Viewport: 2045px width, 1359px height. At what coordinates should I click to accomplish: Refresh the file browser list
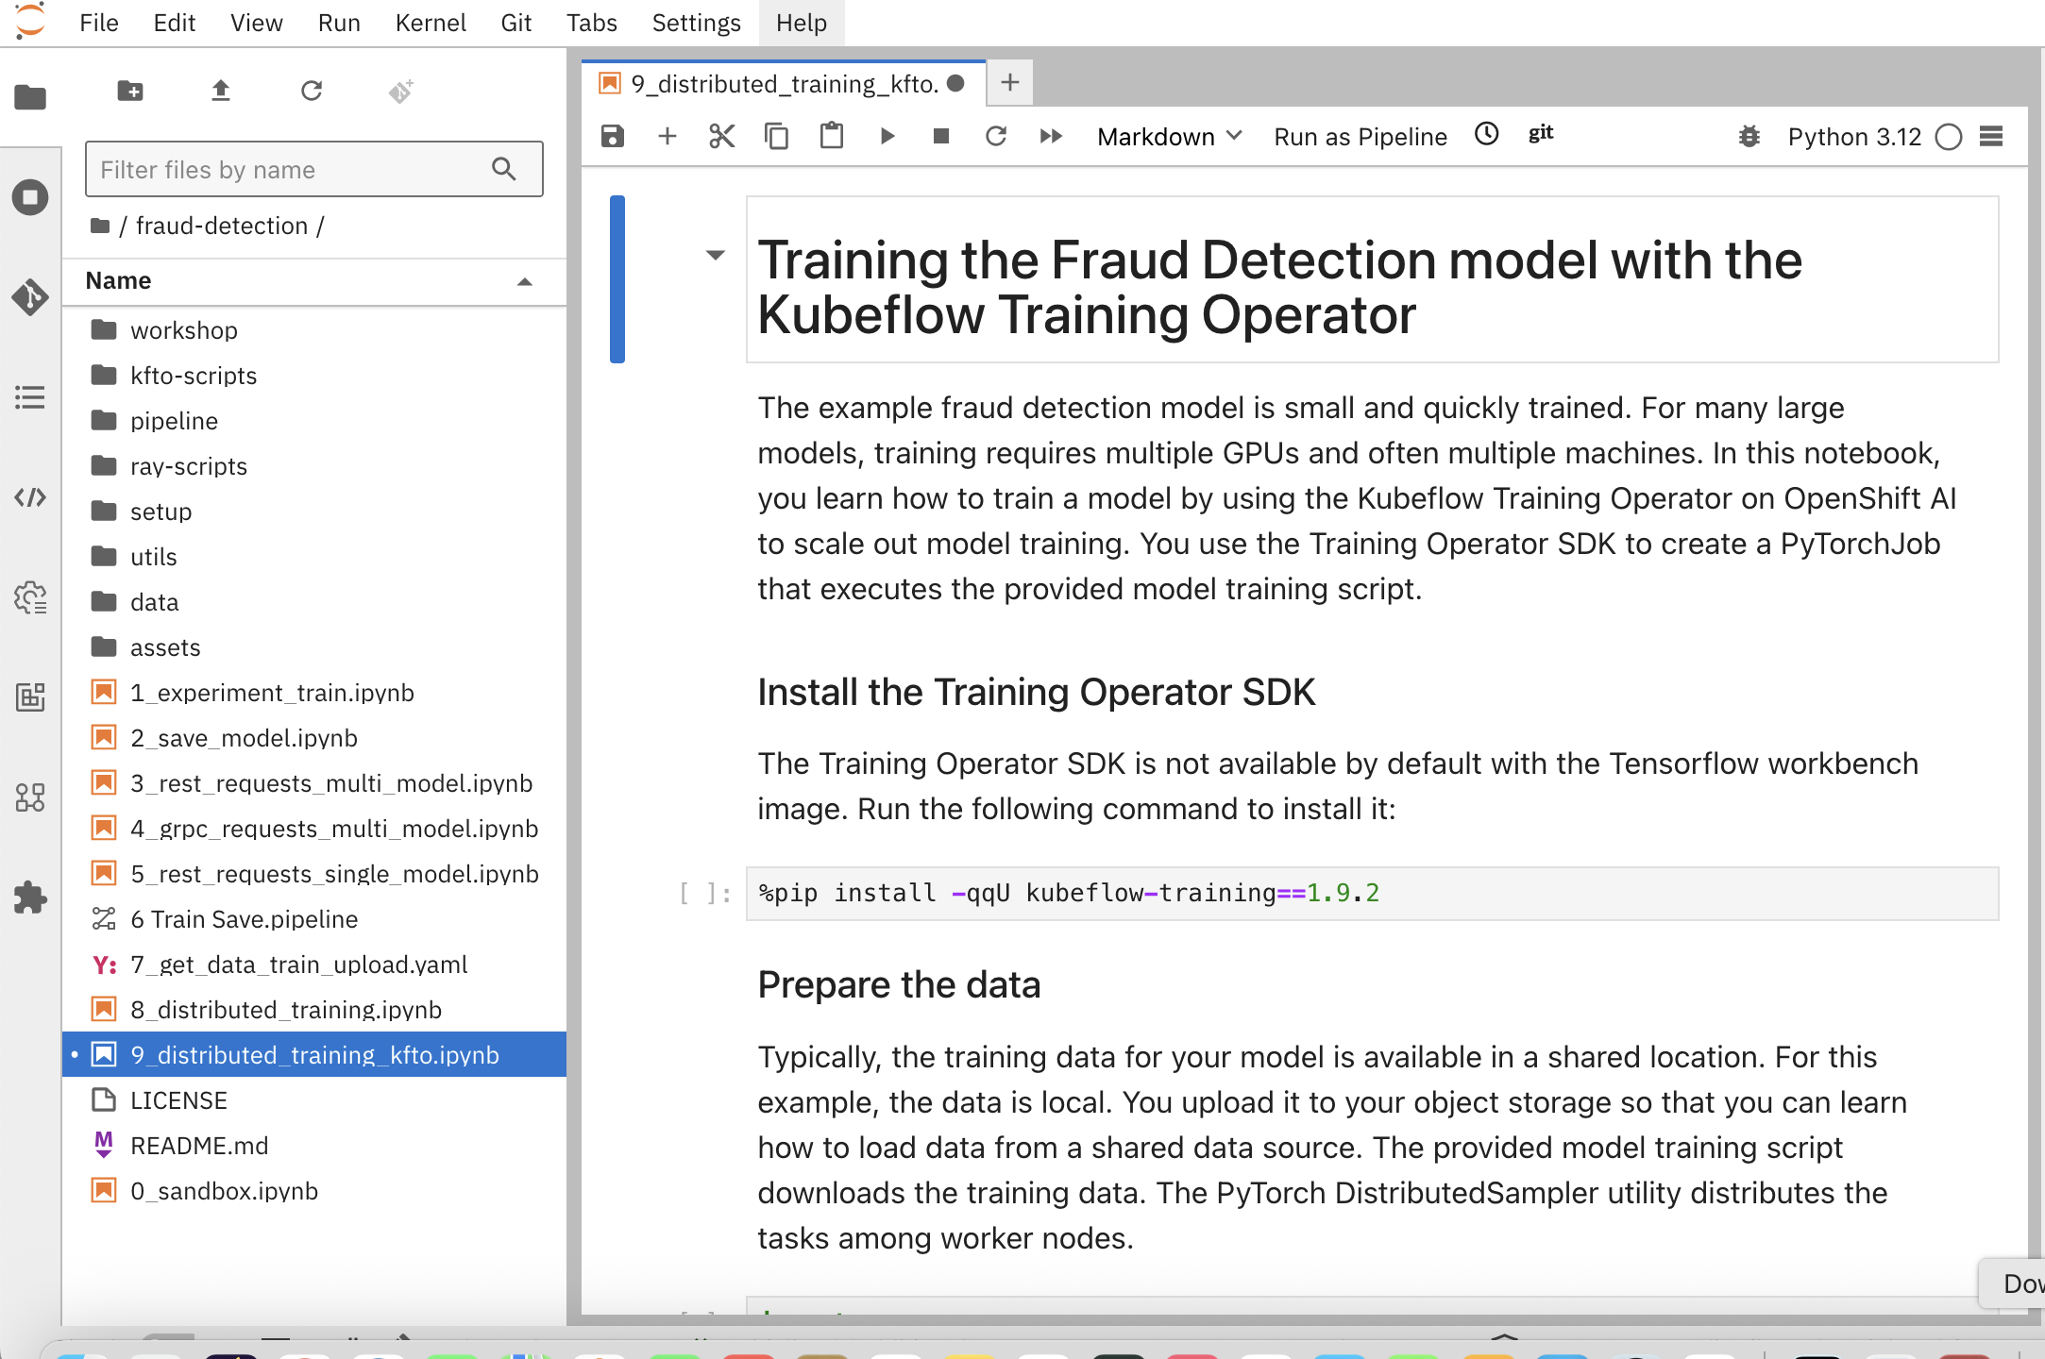point(312,92)
